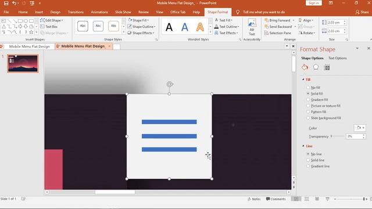
Task: Open Rotate options
Action: tap(307, 33)
